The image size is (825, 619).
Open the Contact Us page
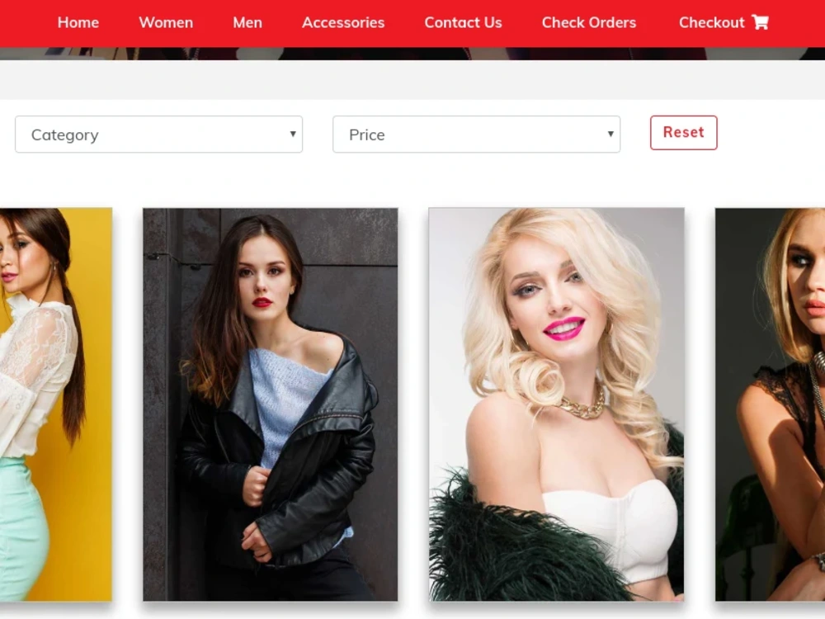(x=463, y=22)
